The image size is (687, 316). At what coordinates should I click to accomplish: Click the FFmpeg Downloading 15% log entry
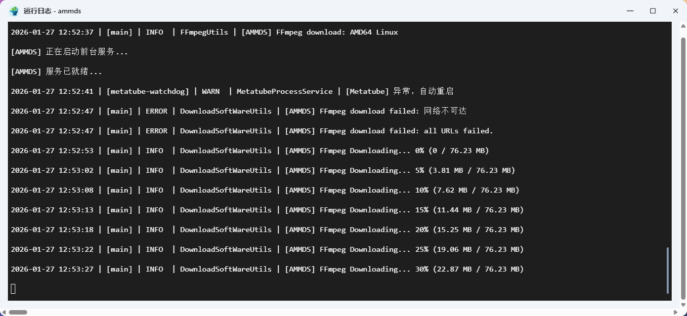(x=267, y=209)
